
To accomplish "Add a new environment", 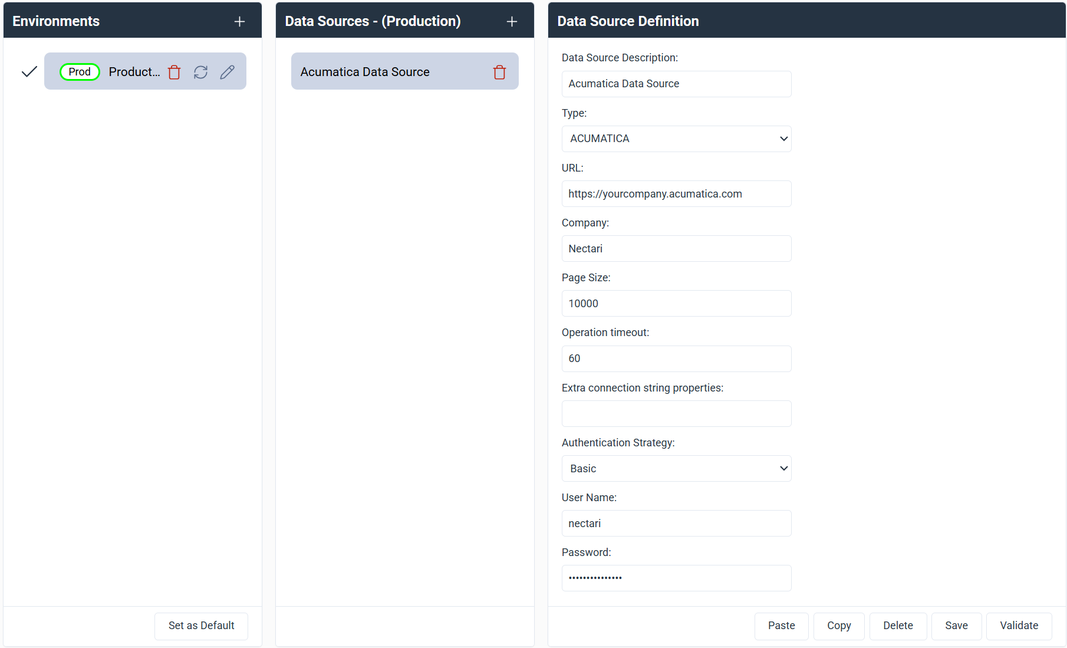I will pos(239,21).
